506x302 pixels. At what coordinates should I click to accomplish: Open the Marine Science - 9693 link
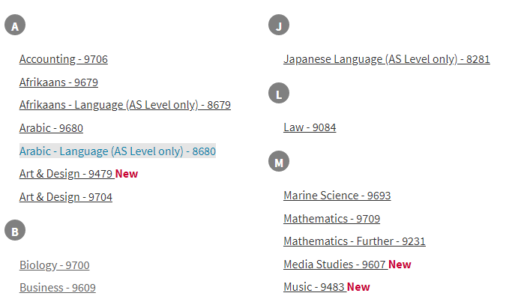[x=337, y=196]
